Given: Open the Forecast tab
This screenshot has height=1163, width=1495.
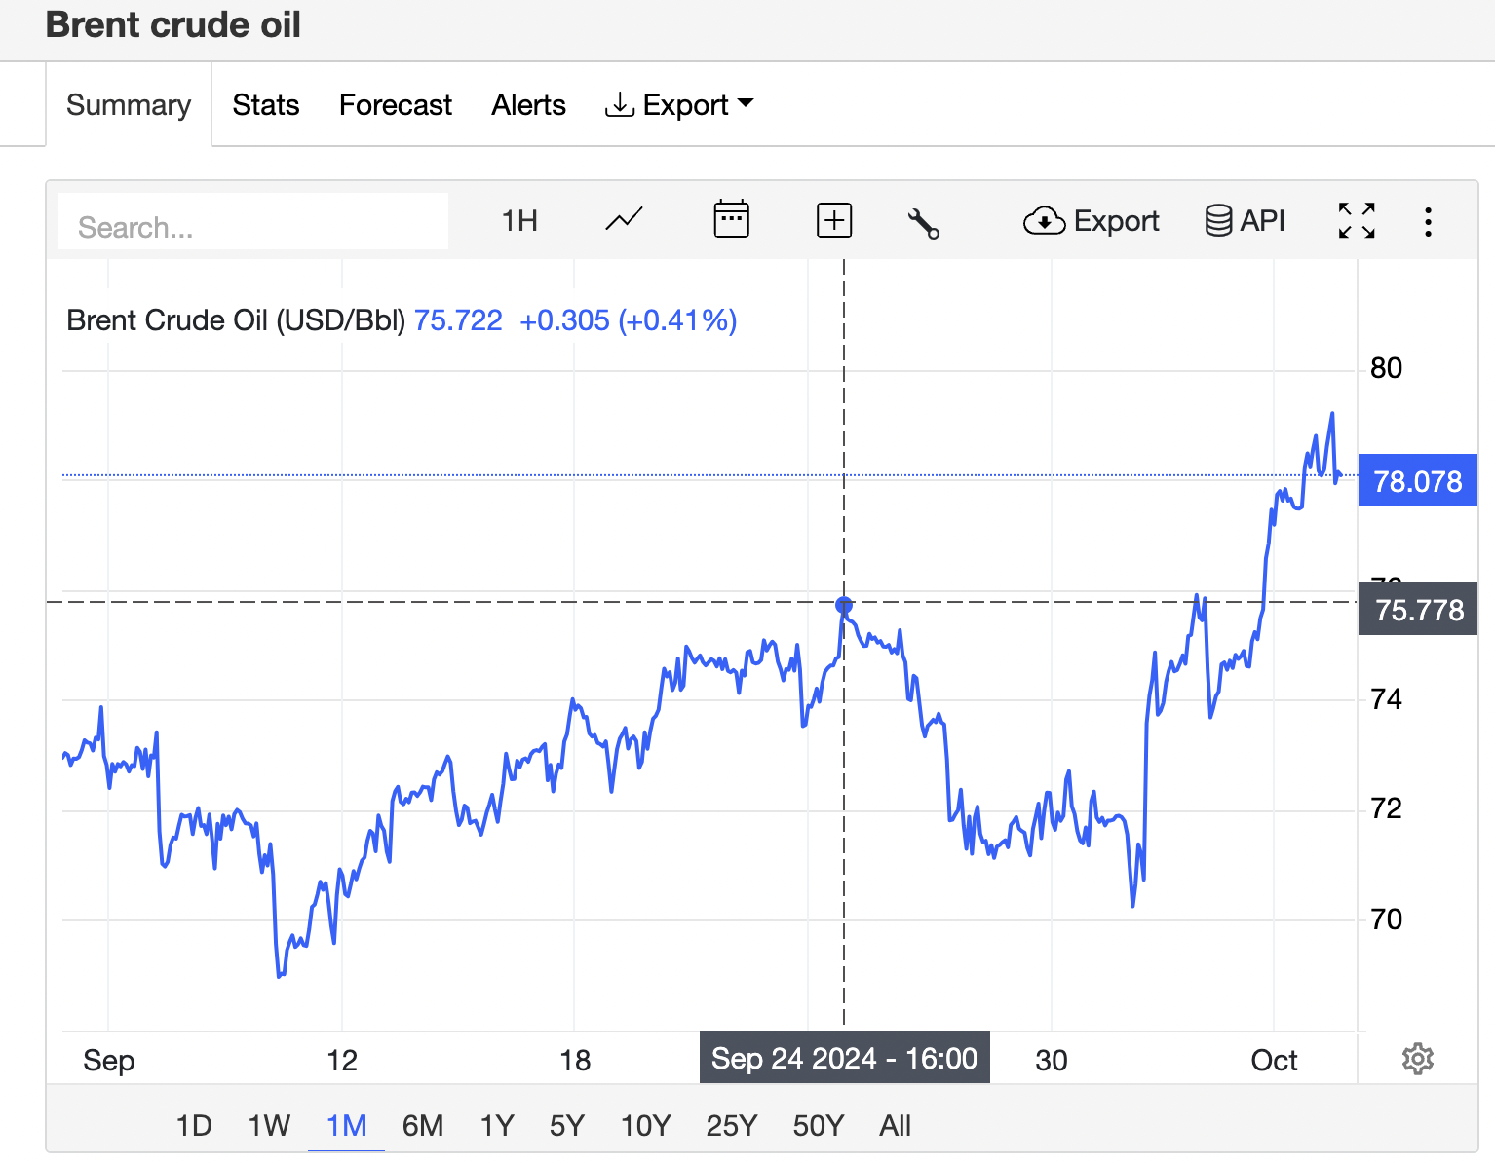Looking at the screenshot, I should (396, 105).
